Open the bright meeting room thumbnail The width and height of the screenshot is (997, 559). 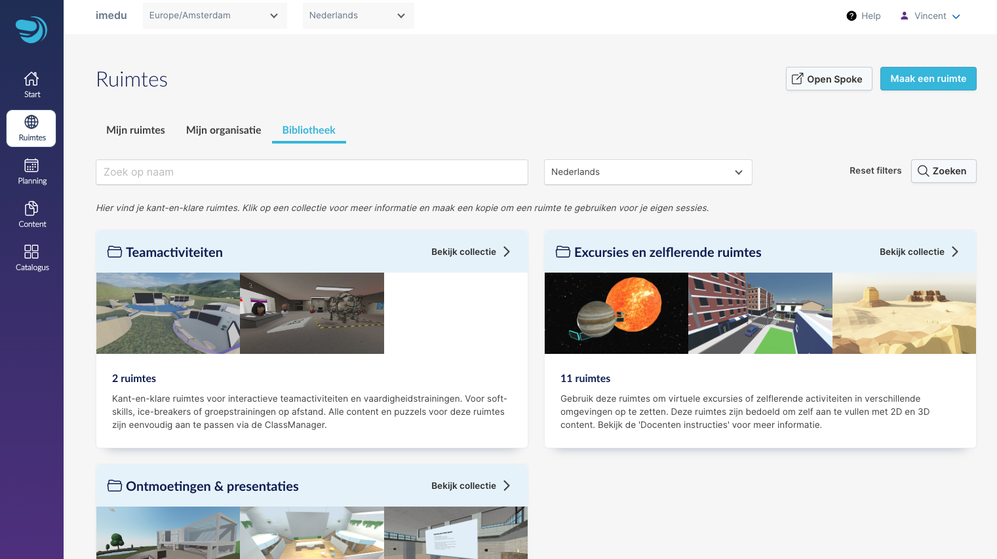[x=312, y=533]
